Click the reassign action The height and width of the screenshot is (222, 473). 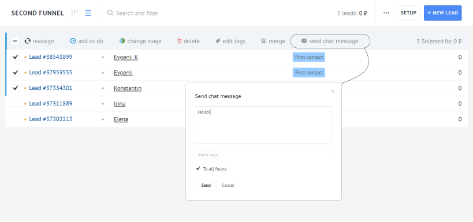tap(39, 41)
